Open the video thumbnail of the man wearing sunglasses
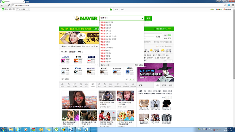The image size is (235, 132). click(x=107, y=96)
